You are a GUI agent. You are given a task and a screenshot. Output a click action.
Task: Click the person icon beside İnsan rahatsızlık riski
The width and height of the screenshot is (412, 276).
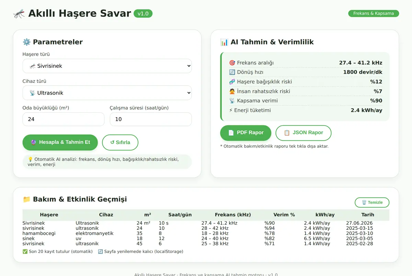pyautogui.click(x=232, y=91)
